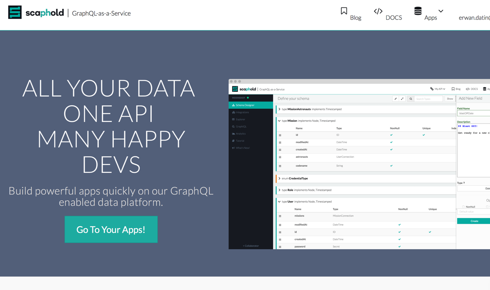Click the Description editor with Blast Off! text
The width and height of the screenshot is (490, 290).
(x=473, y=151)
